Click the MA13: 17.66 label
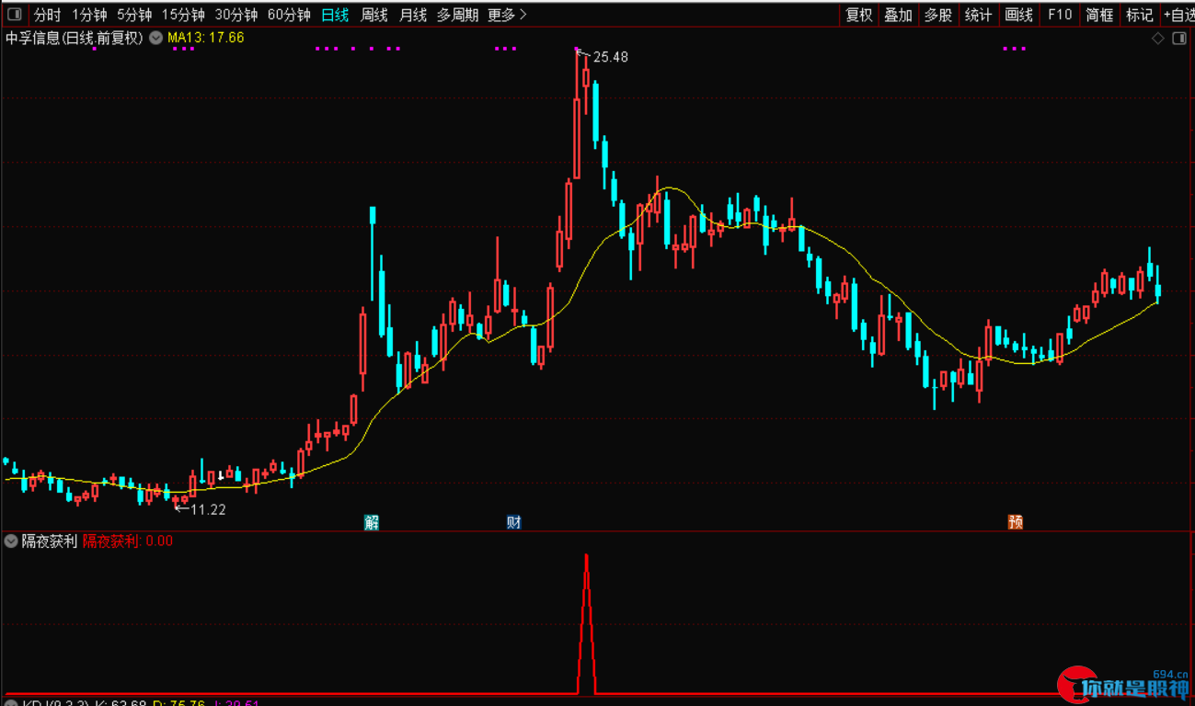 coord(205,38)
